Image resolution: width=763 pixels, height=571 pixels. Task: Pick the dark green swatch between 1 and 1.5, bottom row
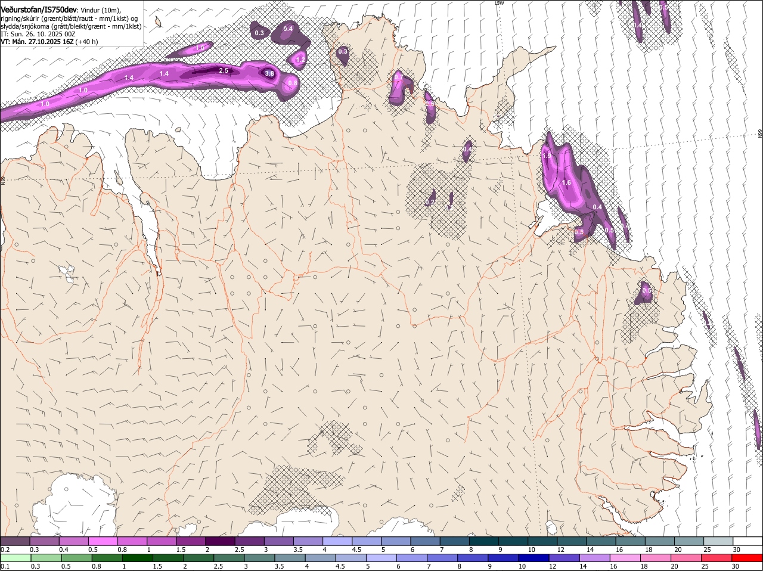pyautogui.click(x=137, y=558)
